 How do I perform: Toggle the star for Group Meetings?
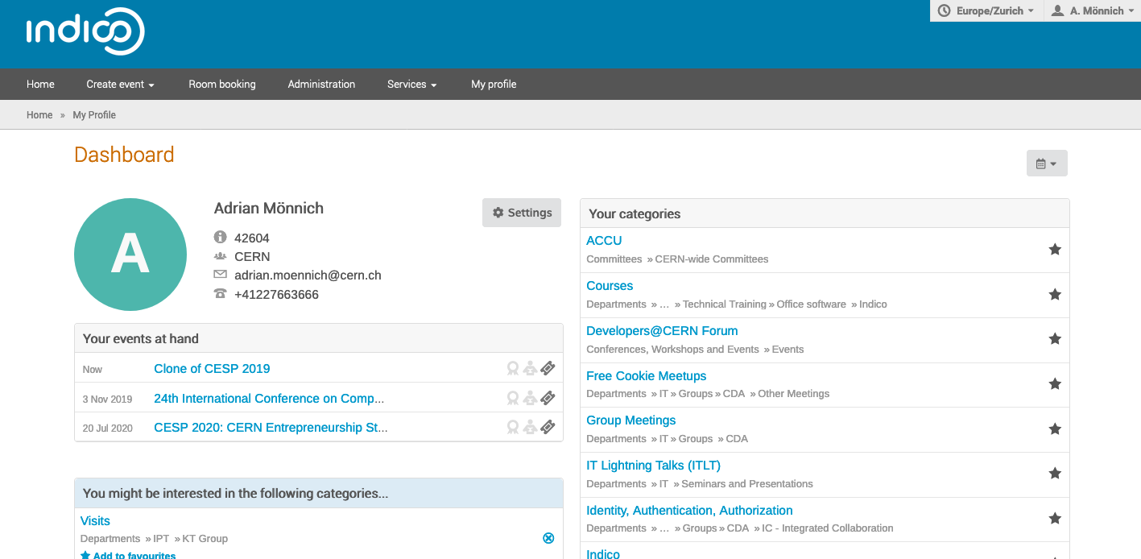tap(1055, 429)
